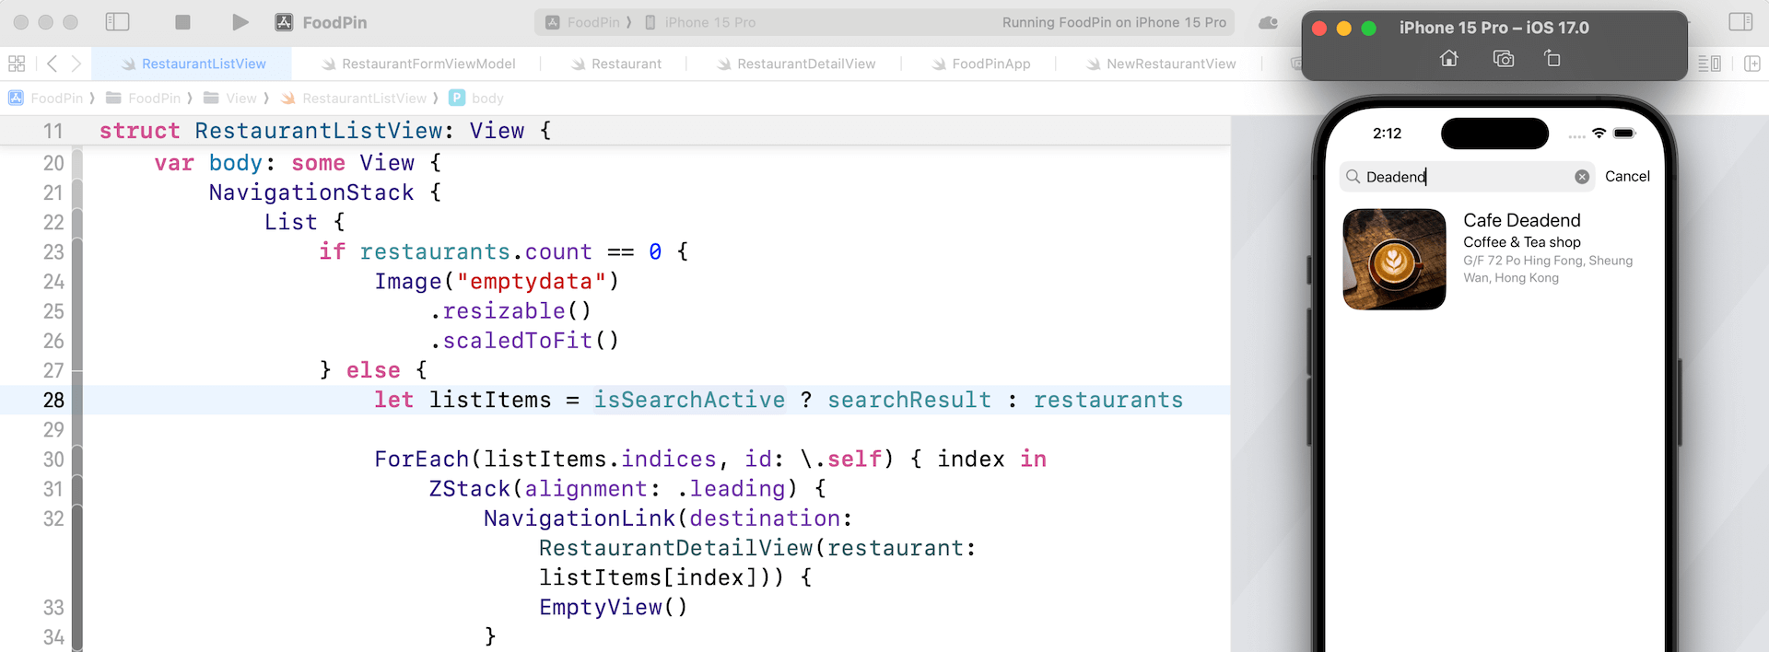The image size is (1769, 652).
Task: Open the View folder breadcrumb
Action: [240, 99]
